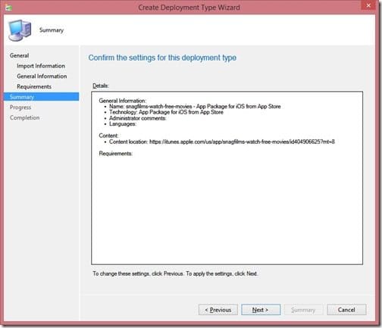Open the Requirements step in the sidebar
Viewport: 382px width, 328px height.
34,86
